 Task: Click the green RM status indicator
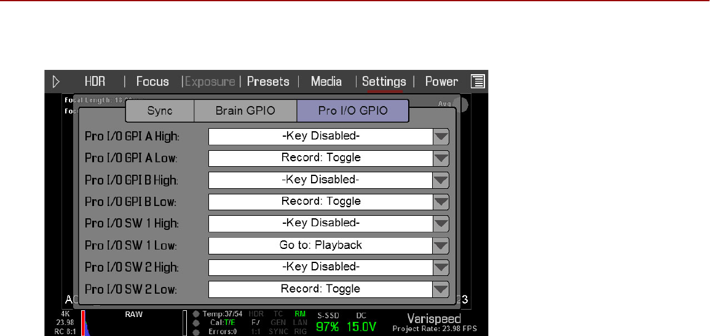(300, 315)
